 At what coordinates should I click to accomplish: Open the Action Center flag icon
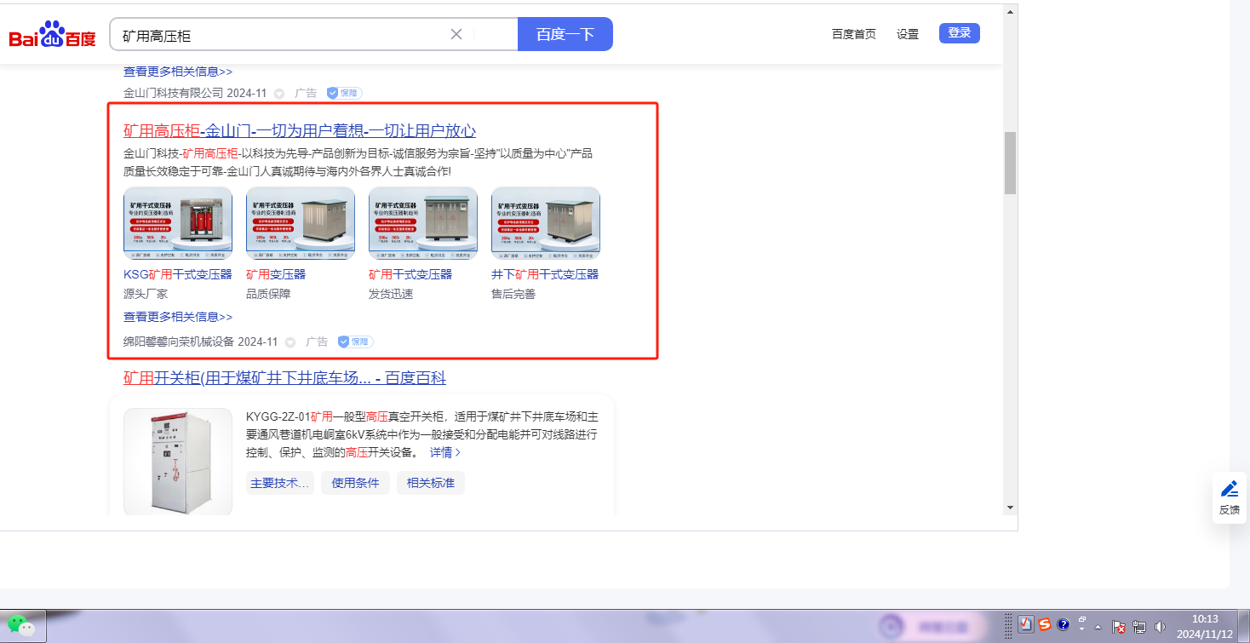(1120, 627)
